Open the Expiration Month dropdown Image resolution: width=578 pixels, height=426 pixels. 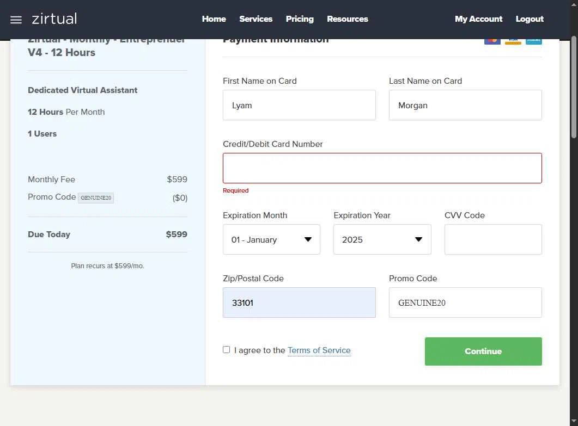(271, 239)
